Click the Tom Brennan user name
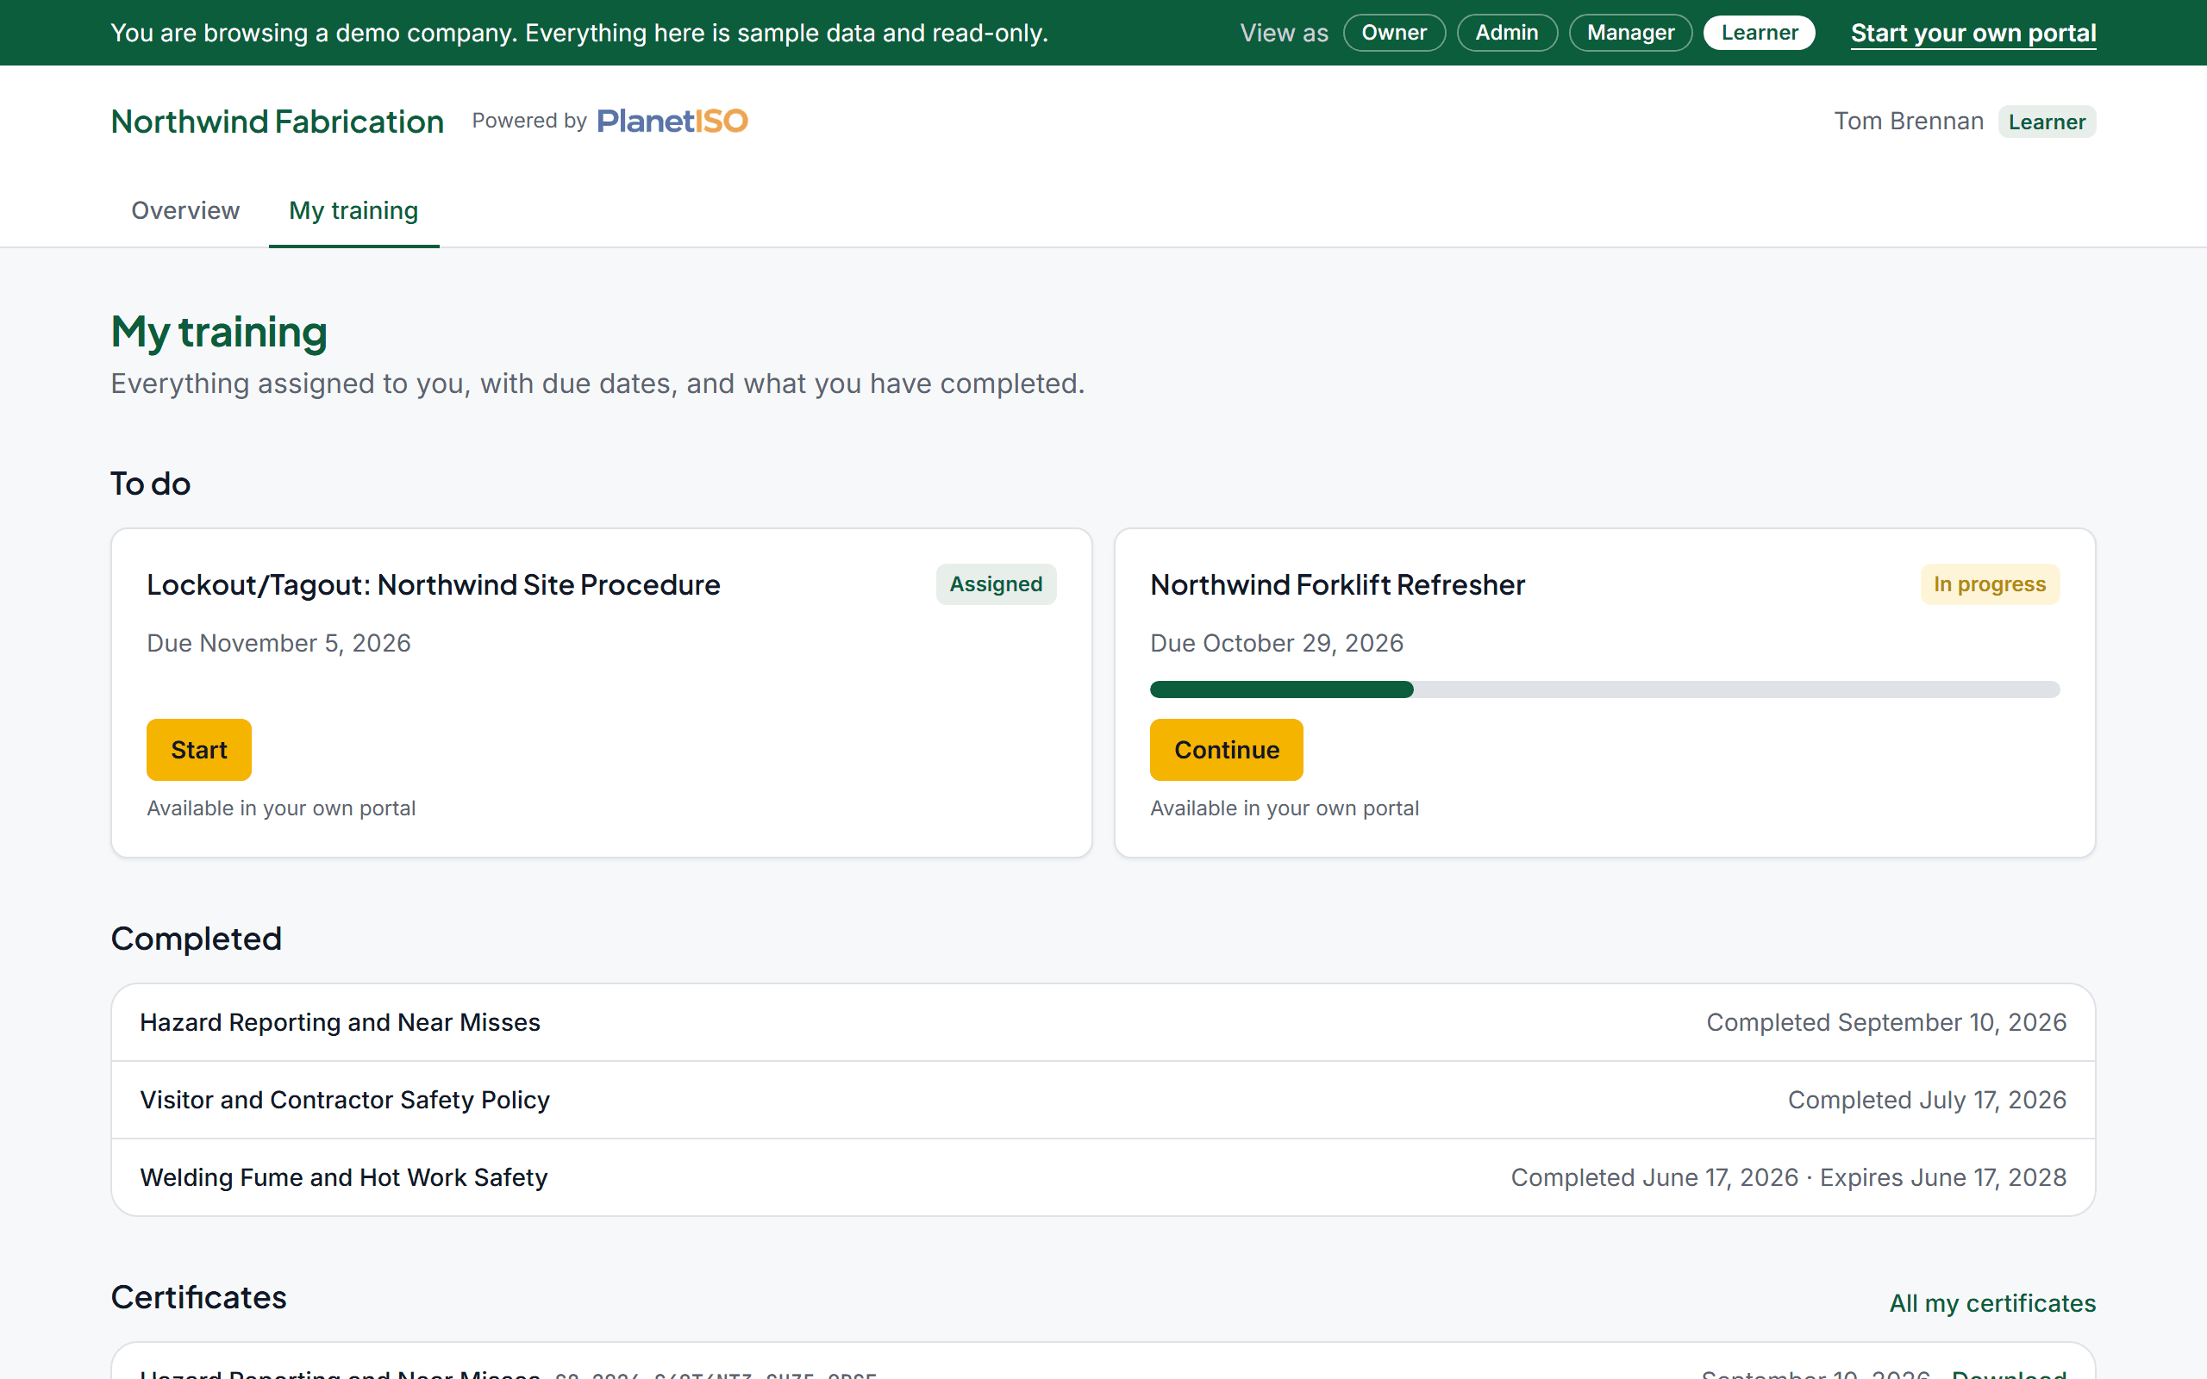 coord(1909,122)
